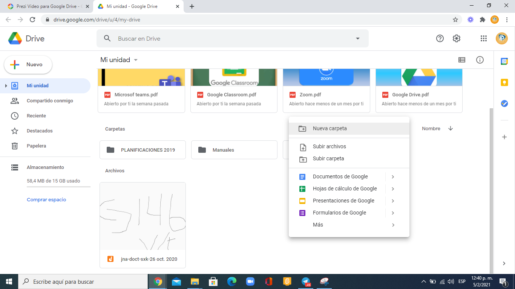Get add-ons plus icon in side panel
The width and height of the screenshot is (515, 289).
(x=504, y=137)
